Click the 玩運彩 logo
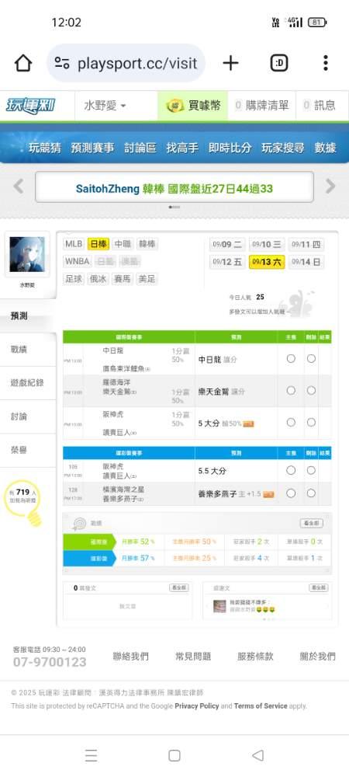The height and width of the screenshot is (777, 349). (31, 106)
